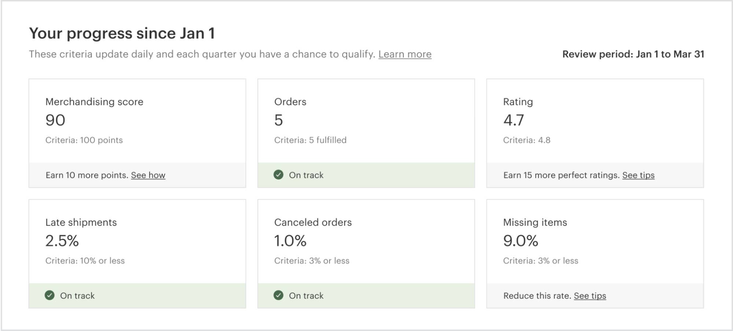Click the Merchandising score value 90
The width and height of the screenshot is (733, 331).
(x=55, y=120)
